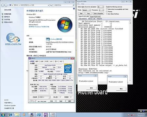Open About...(A) menu in Super PI
Screen dimensions: 147x117
(92, 19)
